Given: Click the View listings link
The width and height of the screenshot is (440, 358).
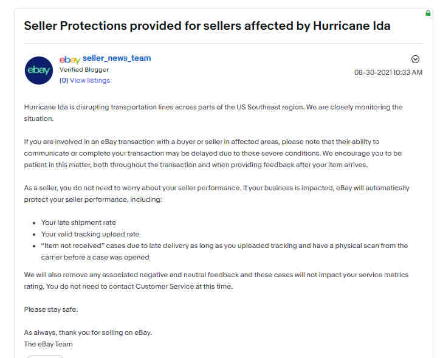Looking at the screenshot, I should (x=90, y=80).
